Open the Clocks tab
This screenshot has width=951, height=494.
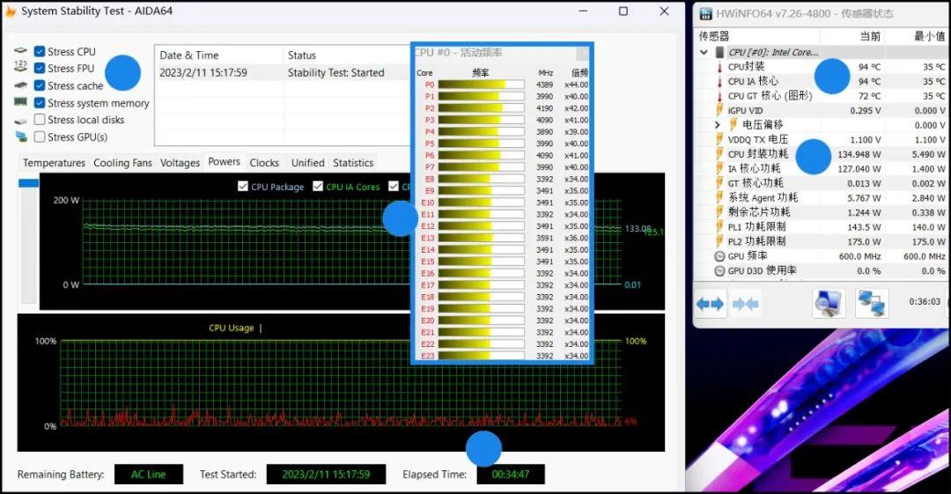click(x=264, y=163)
